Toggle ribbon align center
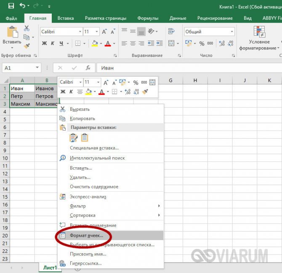This screenshot has height=273, width=282. coord(133,43)
